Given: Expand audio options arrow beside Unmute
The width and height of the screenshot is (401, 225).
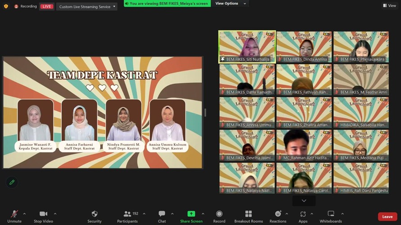Looking at the screenshot, I should [x=24, y=214].
